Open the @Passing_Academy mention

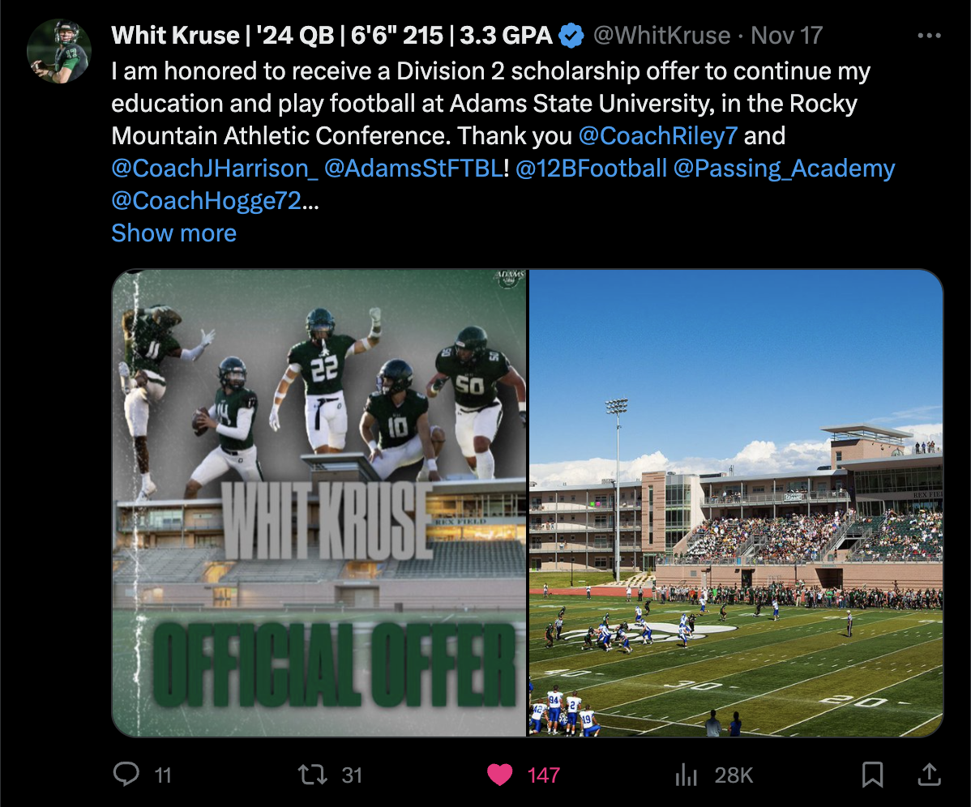[x=784, y=169]
